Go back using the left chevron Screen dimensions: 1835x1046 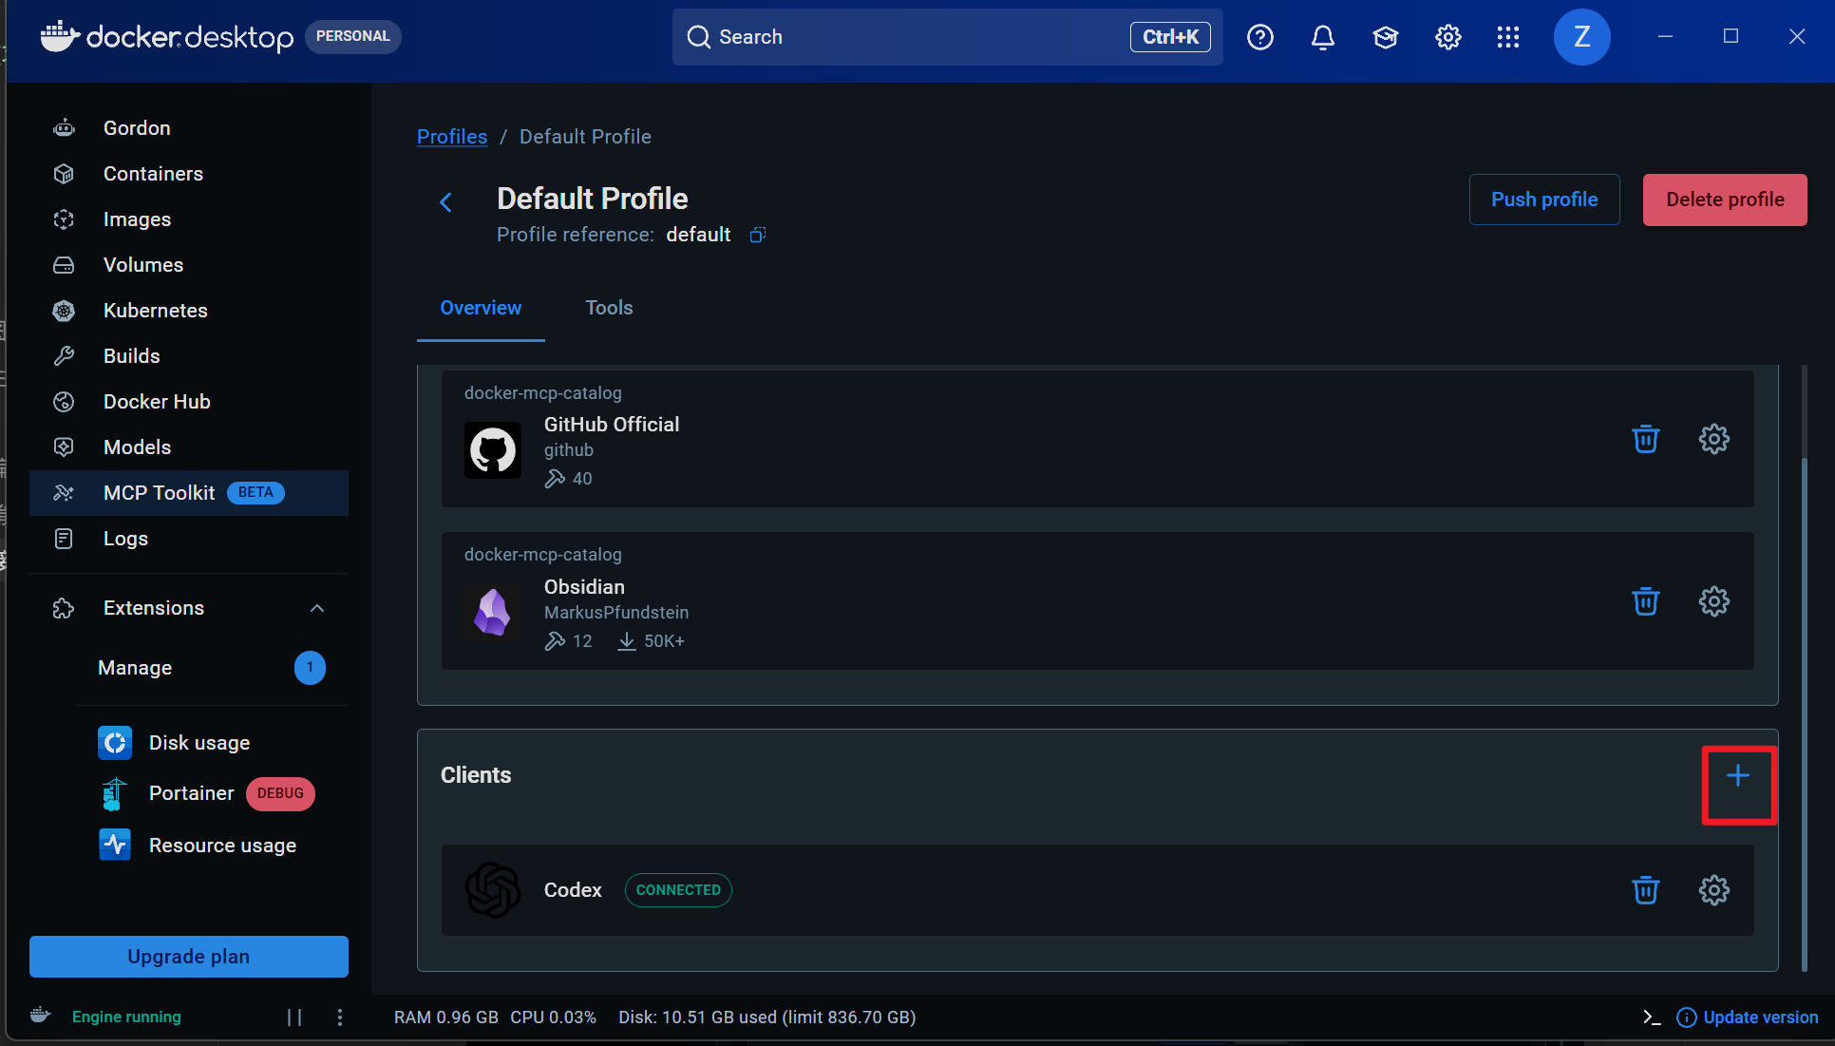pyautogui.click(x=445, y=202)
